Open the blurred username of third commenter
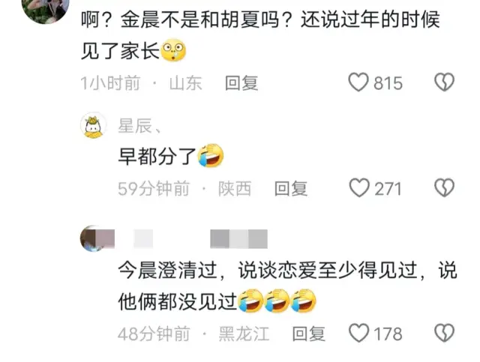 [x=200, y=238]
